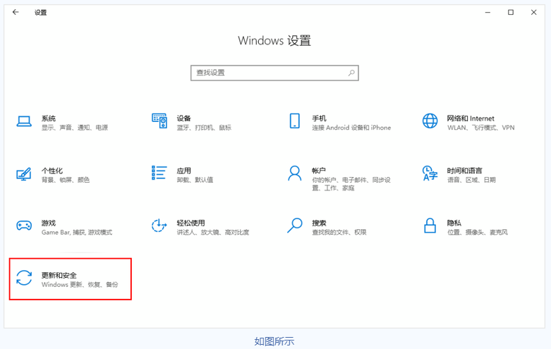551x349 pixels.
Task: Open the Search magnifier category icon
Action: coord(294,226)
